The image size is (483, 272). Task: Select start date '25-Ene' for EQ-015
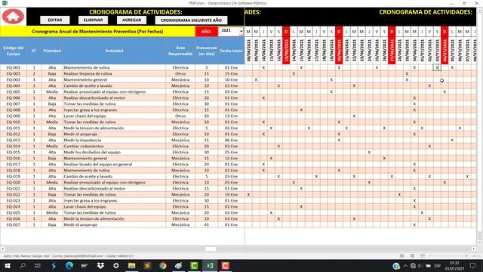click(231, 153)
